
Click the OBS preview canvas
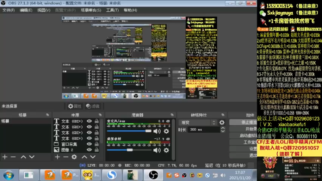pos(139,58)
